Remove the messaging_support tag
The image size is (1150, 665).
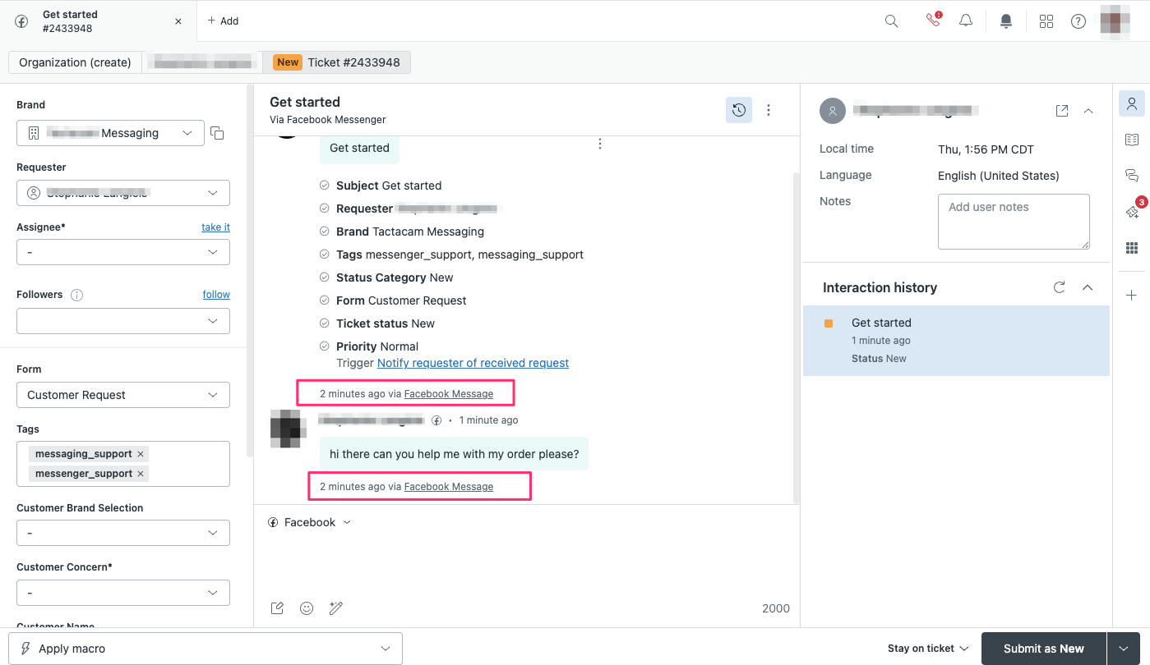(141, 454)
